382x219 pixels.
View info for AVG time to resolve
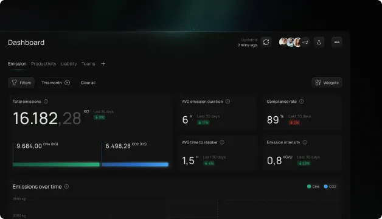point(222,142)
